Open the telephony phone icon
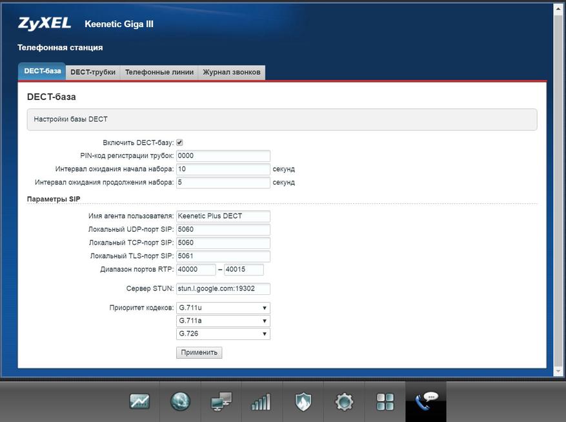The height and width of the screenshot is (422, 566). click(426, 402)
